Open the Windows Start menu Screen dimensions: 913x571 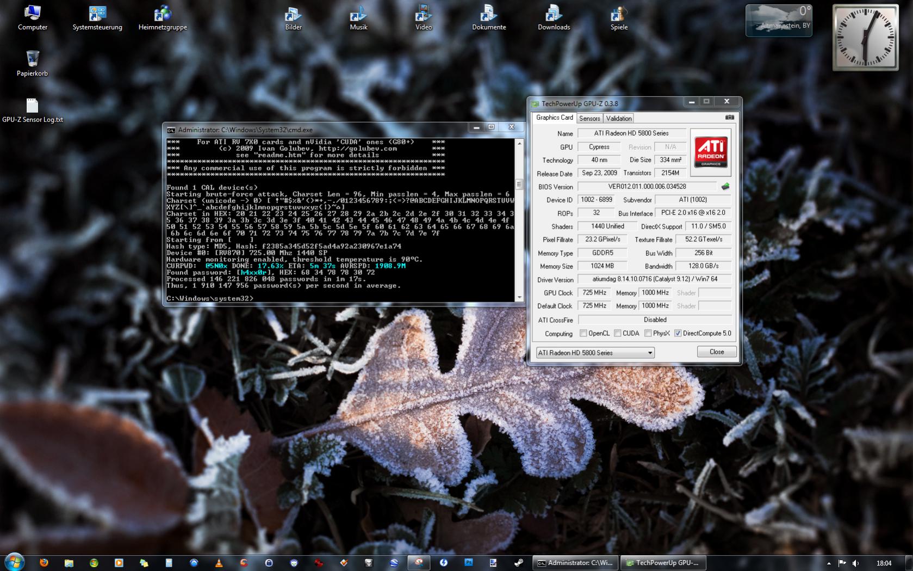click(x=14, y=562)
